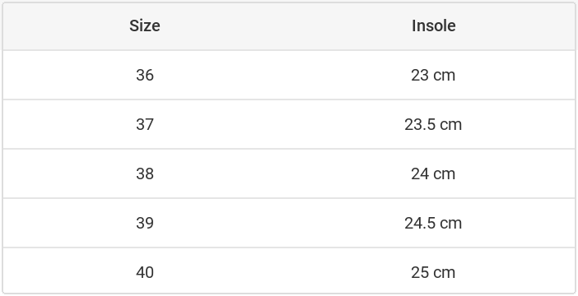Screen dimensions: 578x296
Task: Select the insole length for size 37
Action: point(433,124)
